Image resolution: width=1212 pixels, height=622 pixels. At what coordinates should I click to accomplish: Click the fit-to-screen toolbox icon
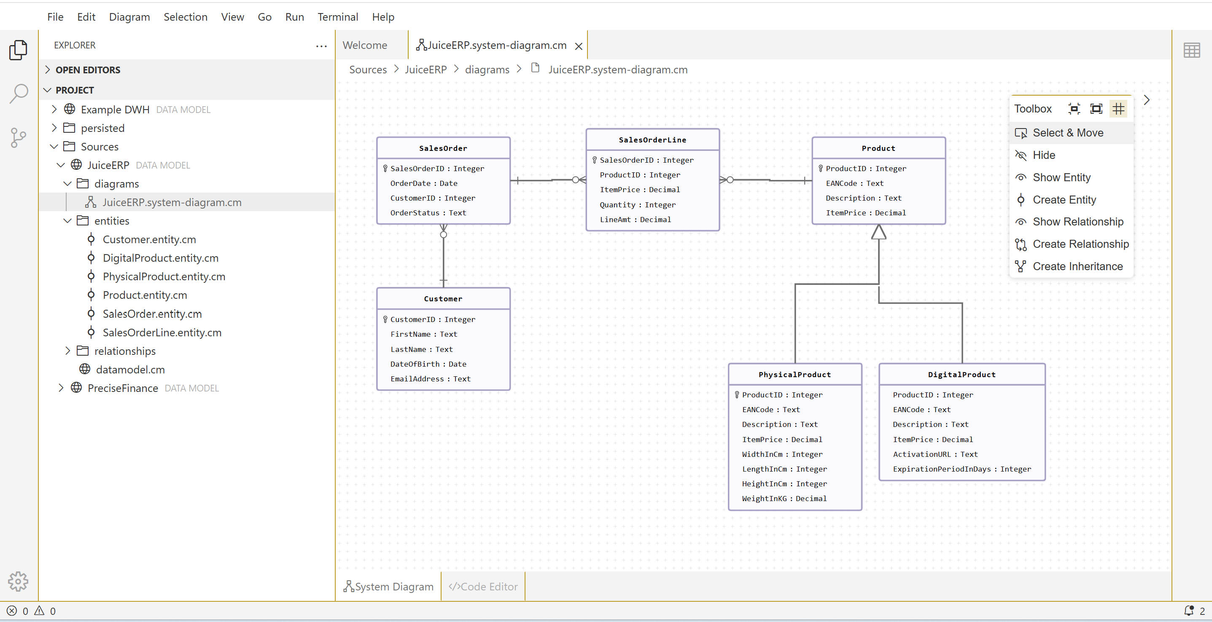pos(1096,109)
